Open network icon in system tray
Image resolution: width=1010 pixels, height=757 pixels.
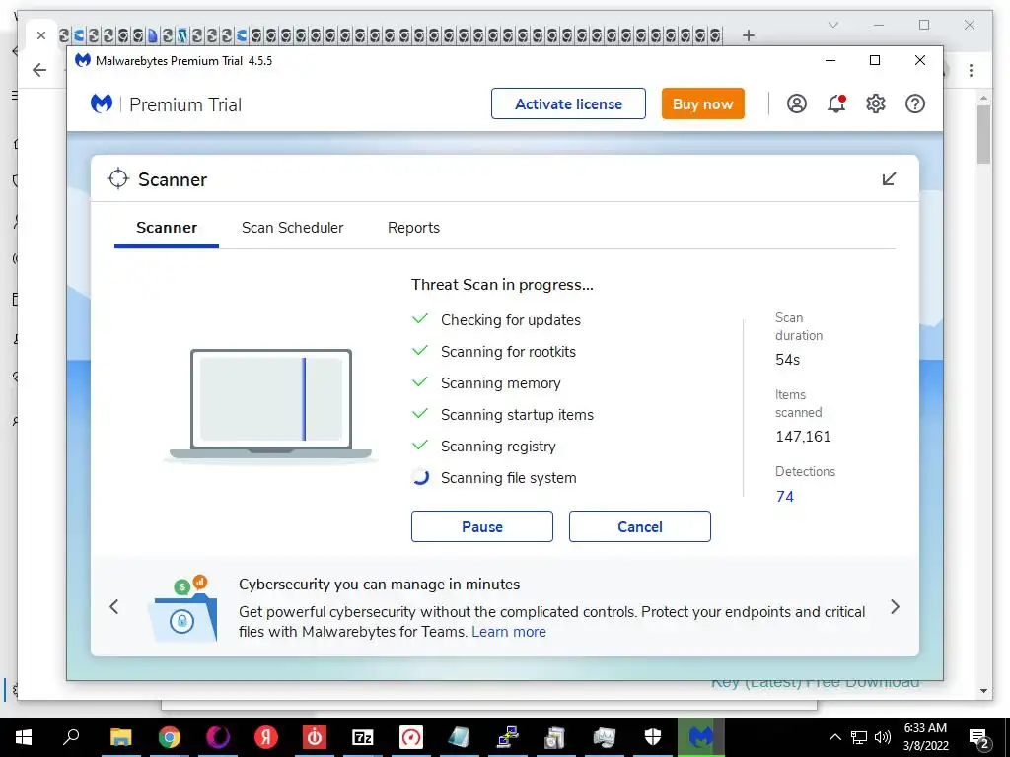click(x=859, y=737)
